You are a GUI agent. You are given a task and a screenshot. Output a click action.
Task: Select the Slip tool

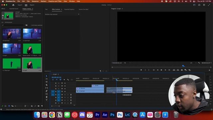pos(47,88)
